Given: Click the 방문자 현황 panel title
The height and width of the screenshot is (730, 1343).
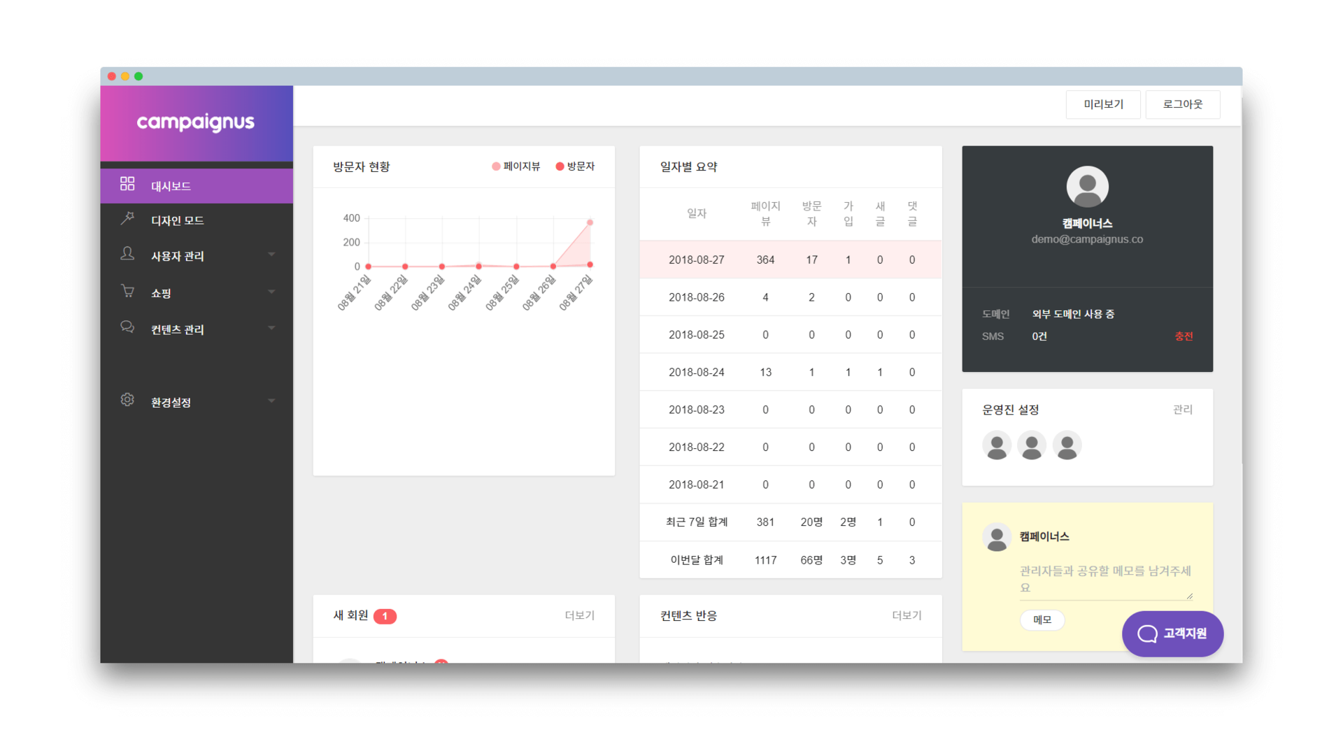Looking at the screenshot, I should [362, 166].
